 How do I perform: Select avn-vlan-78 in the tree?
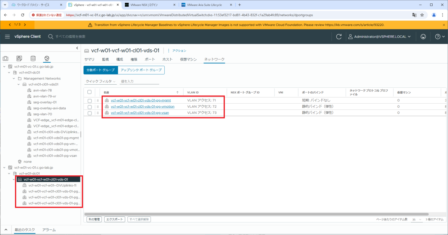click(x=42, y=90)
